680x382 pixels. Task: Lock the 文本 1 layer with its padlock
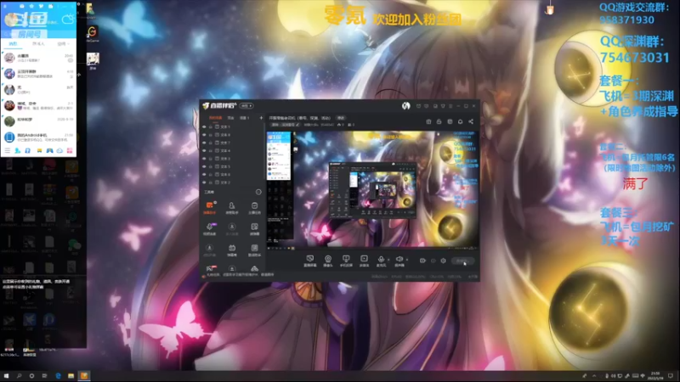click(211, 126)
